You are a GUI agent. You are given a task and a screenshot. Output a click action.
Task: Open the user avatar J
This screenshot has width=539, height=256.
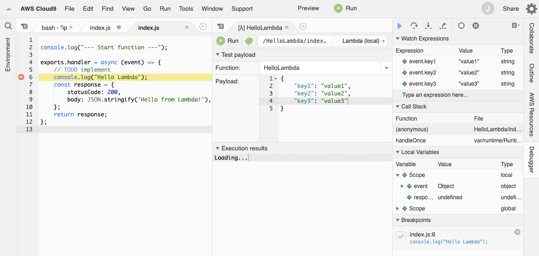pos(488,8)
